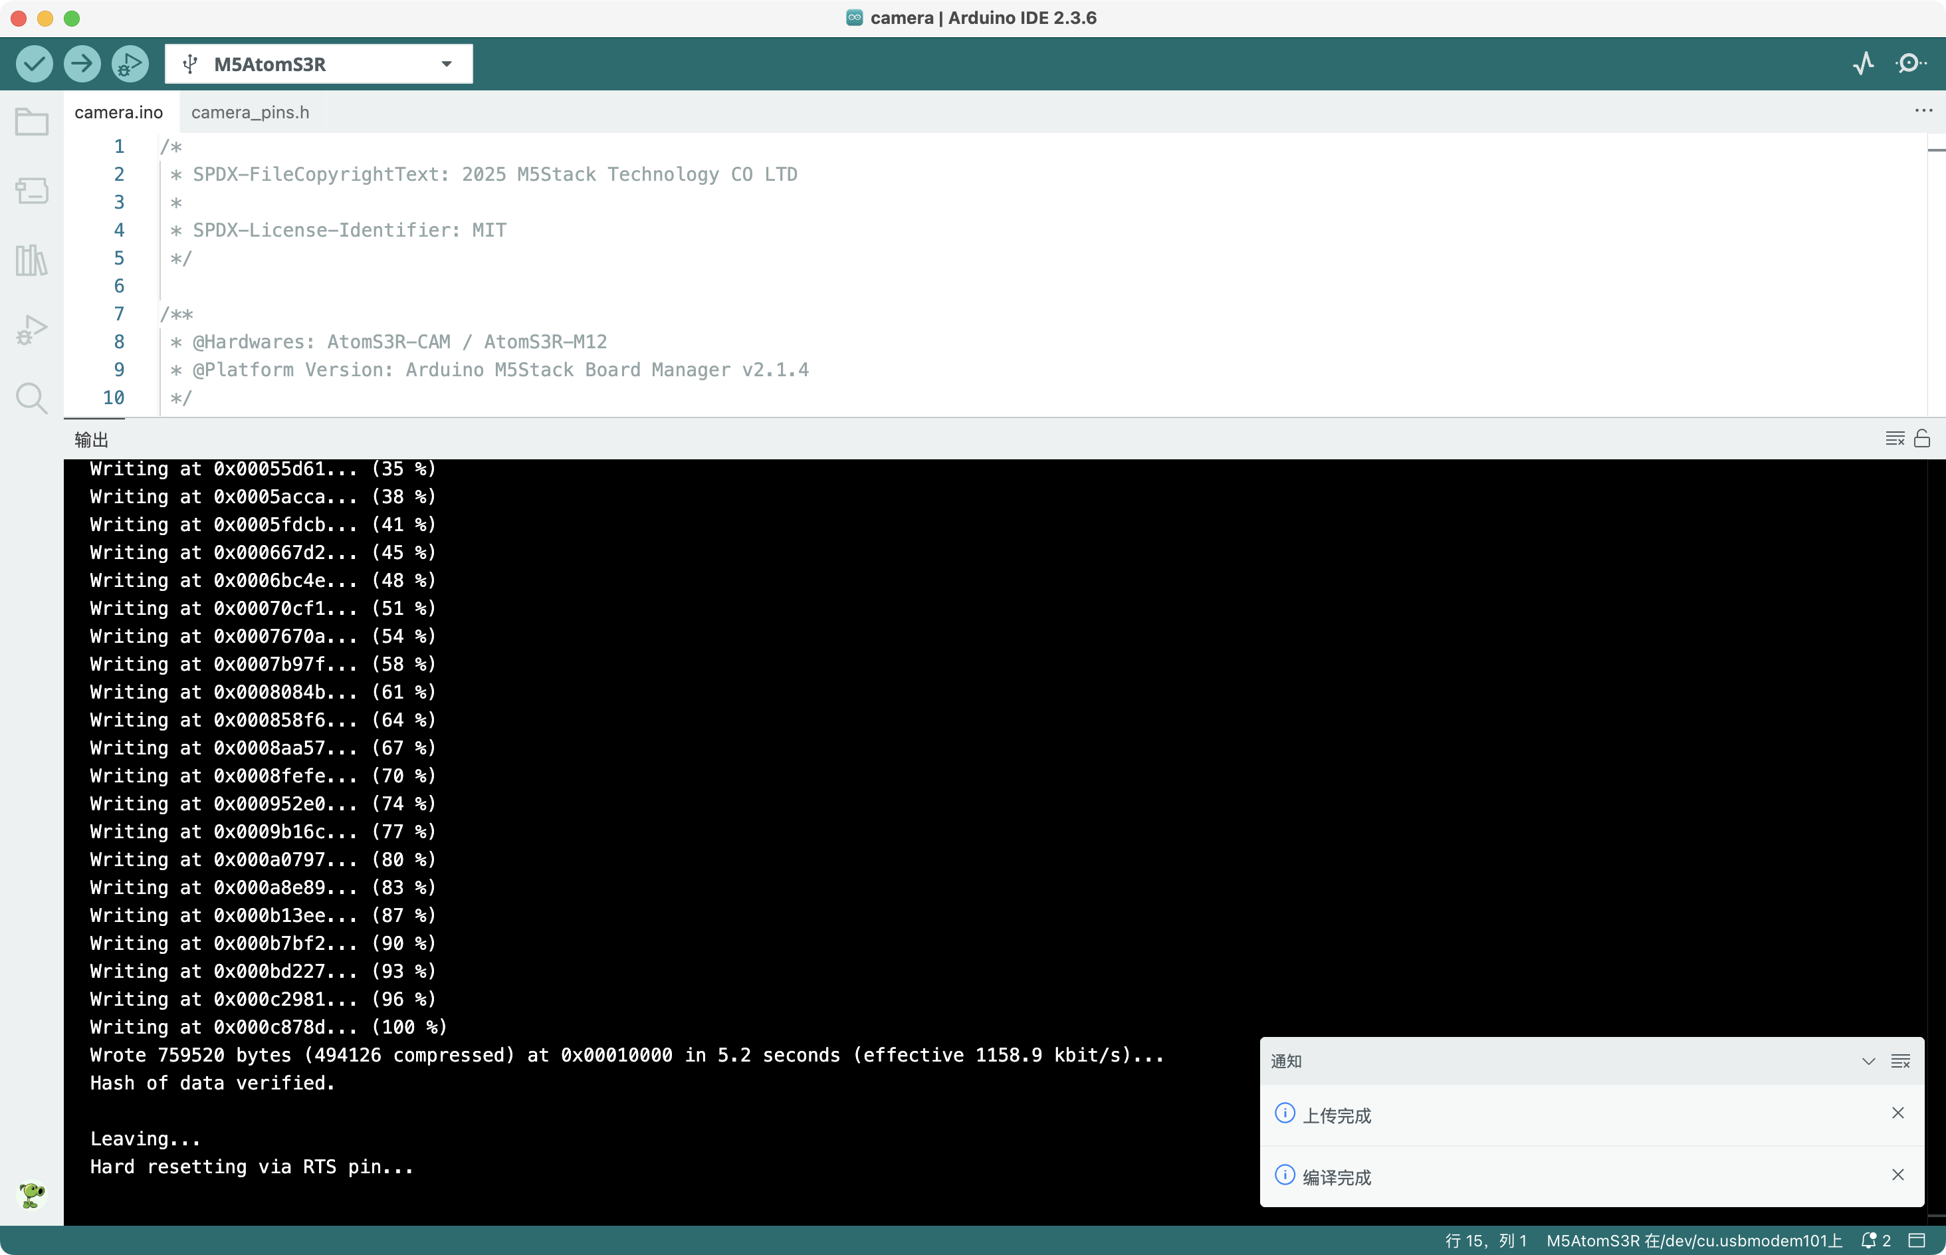Click the 编译完成 notification message
1946x1255 pixels.
tap(1337, 1178)
